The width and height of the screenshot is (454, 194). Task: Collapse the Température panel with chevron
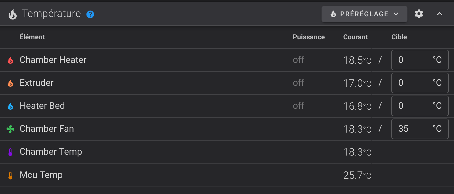[x=440, y=14]
